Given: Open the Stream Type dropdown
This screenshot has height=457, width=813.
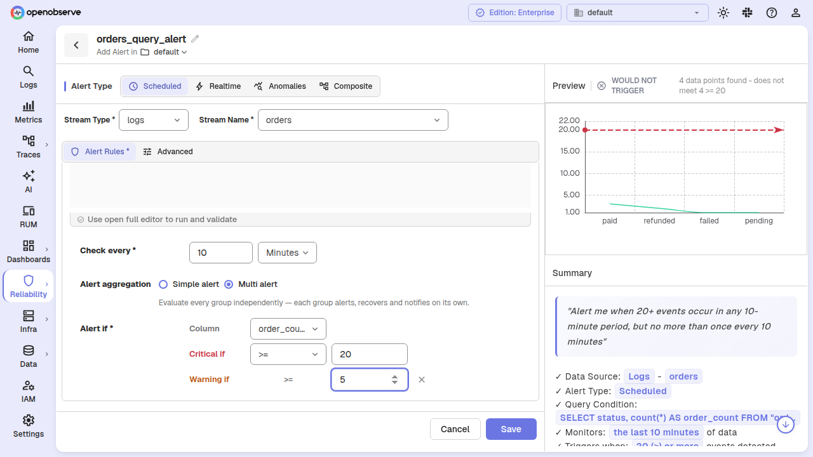Looking at the screenshot, I should tap(154, 120).
